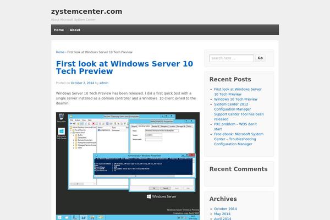Open System Center 2012 Configuration Manager Support Center post
The width and height of the screenshot is (330, 220).
239,112
